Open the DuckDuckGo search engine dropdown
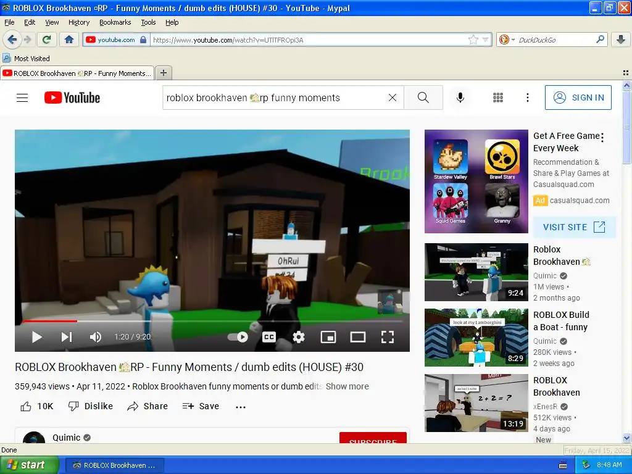 coord(506,39)
